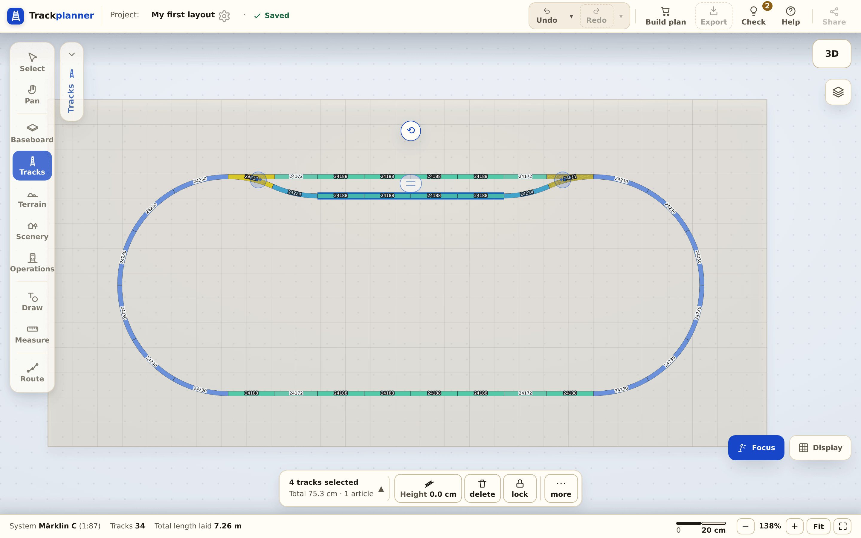Choose the Terrain tool

click(x=32, y=198)
